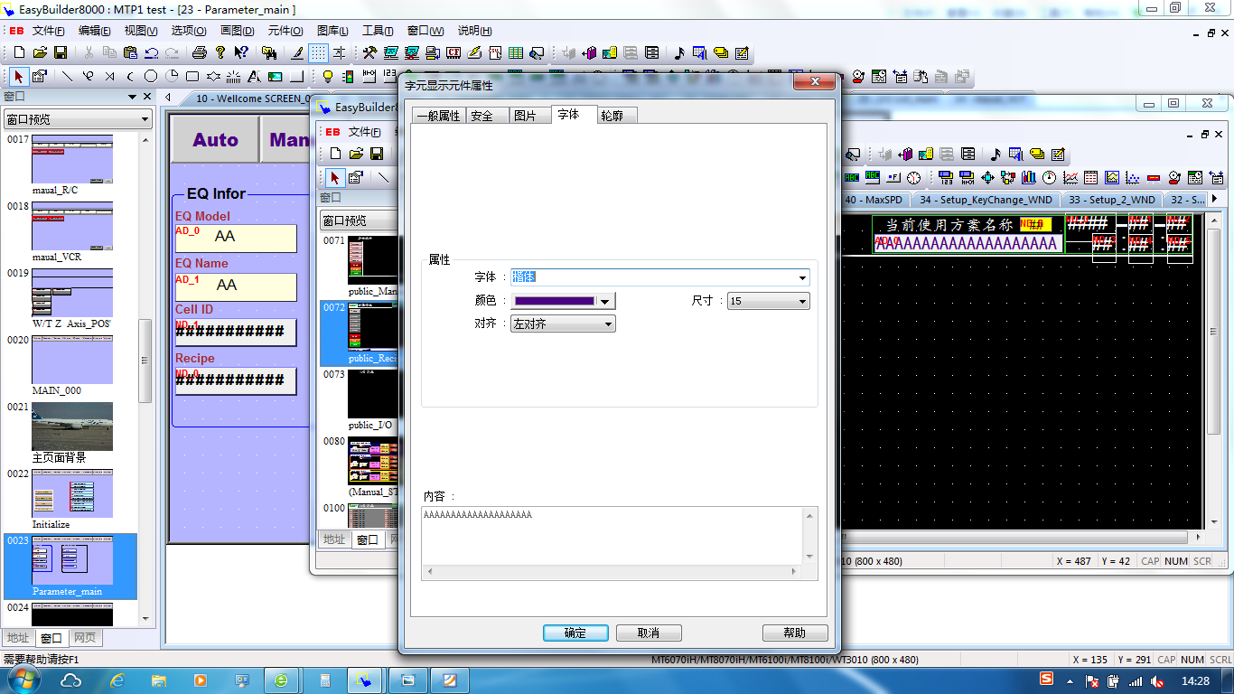Expand the 对齐 alignment dropdown
Screen dimensions: 1234x694
point(608,324)
